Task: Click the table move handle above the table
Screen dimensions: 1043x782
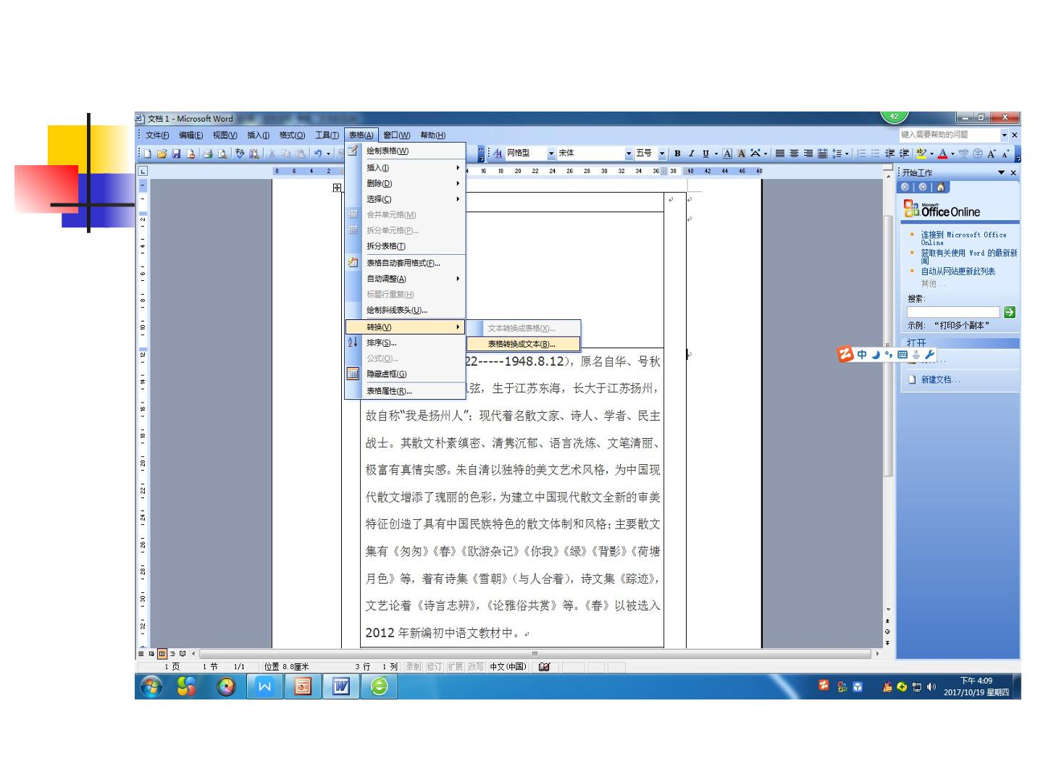Action: click(337, 188)
